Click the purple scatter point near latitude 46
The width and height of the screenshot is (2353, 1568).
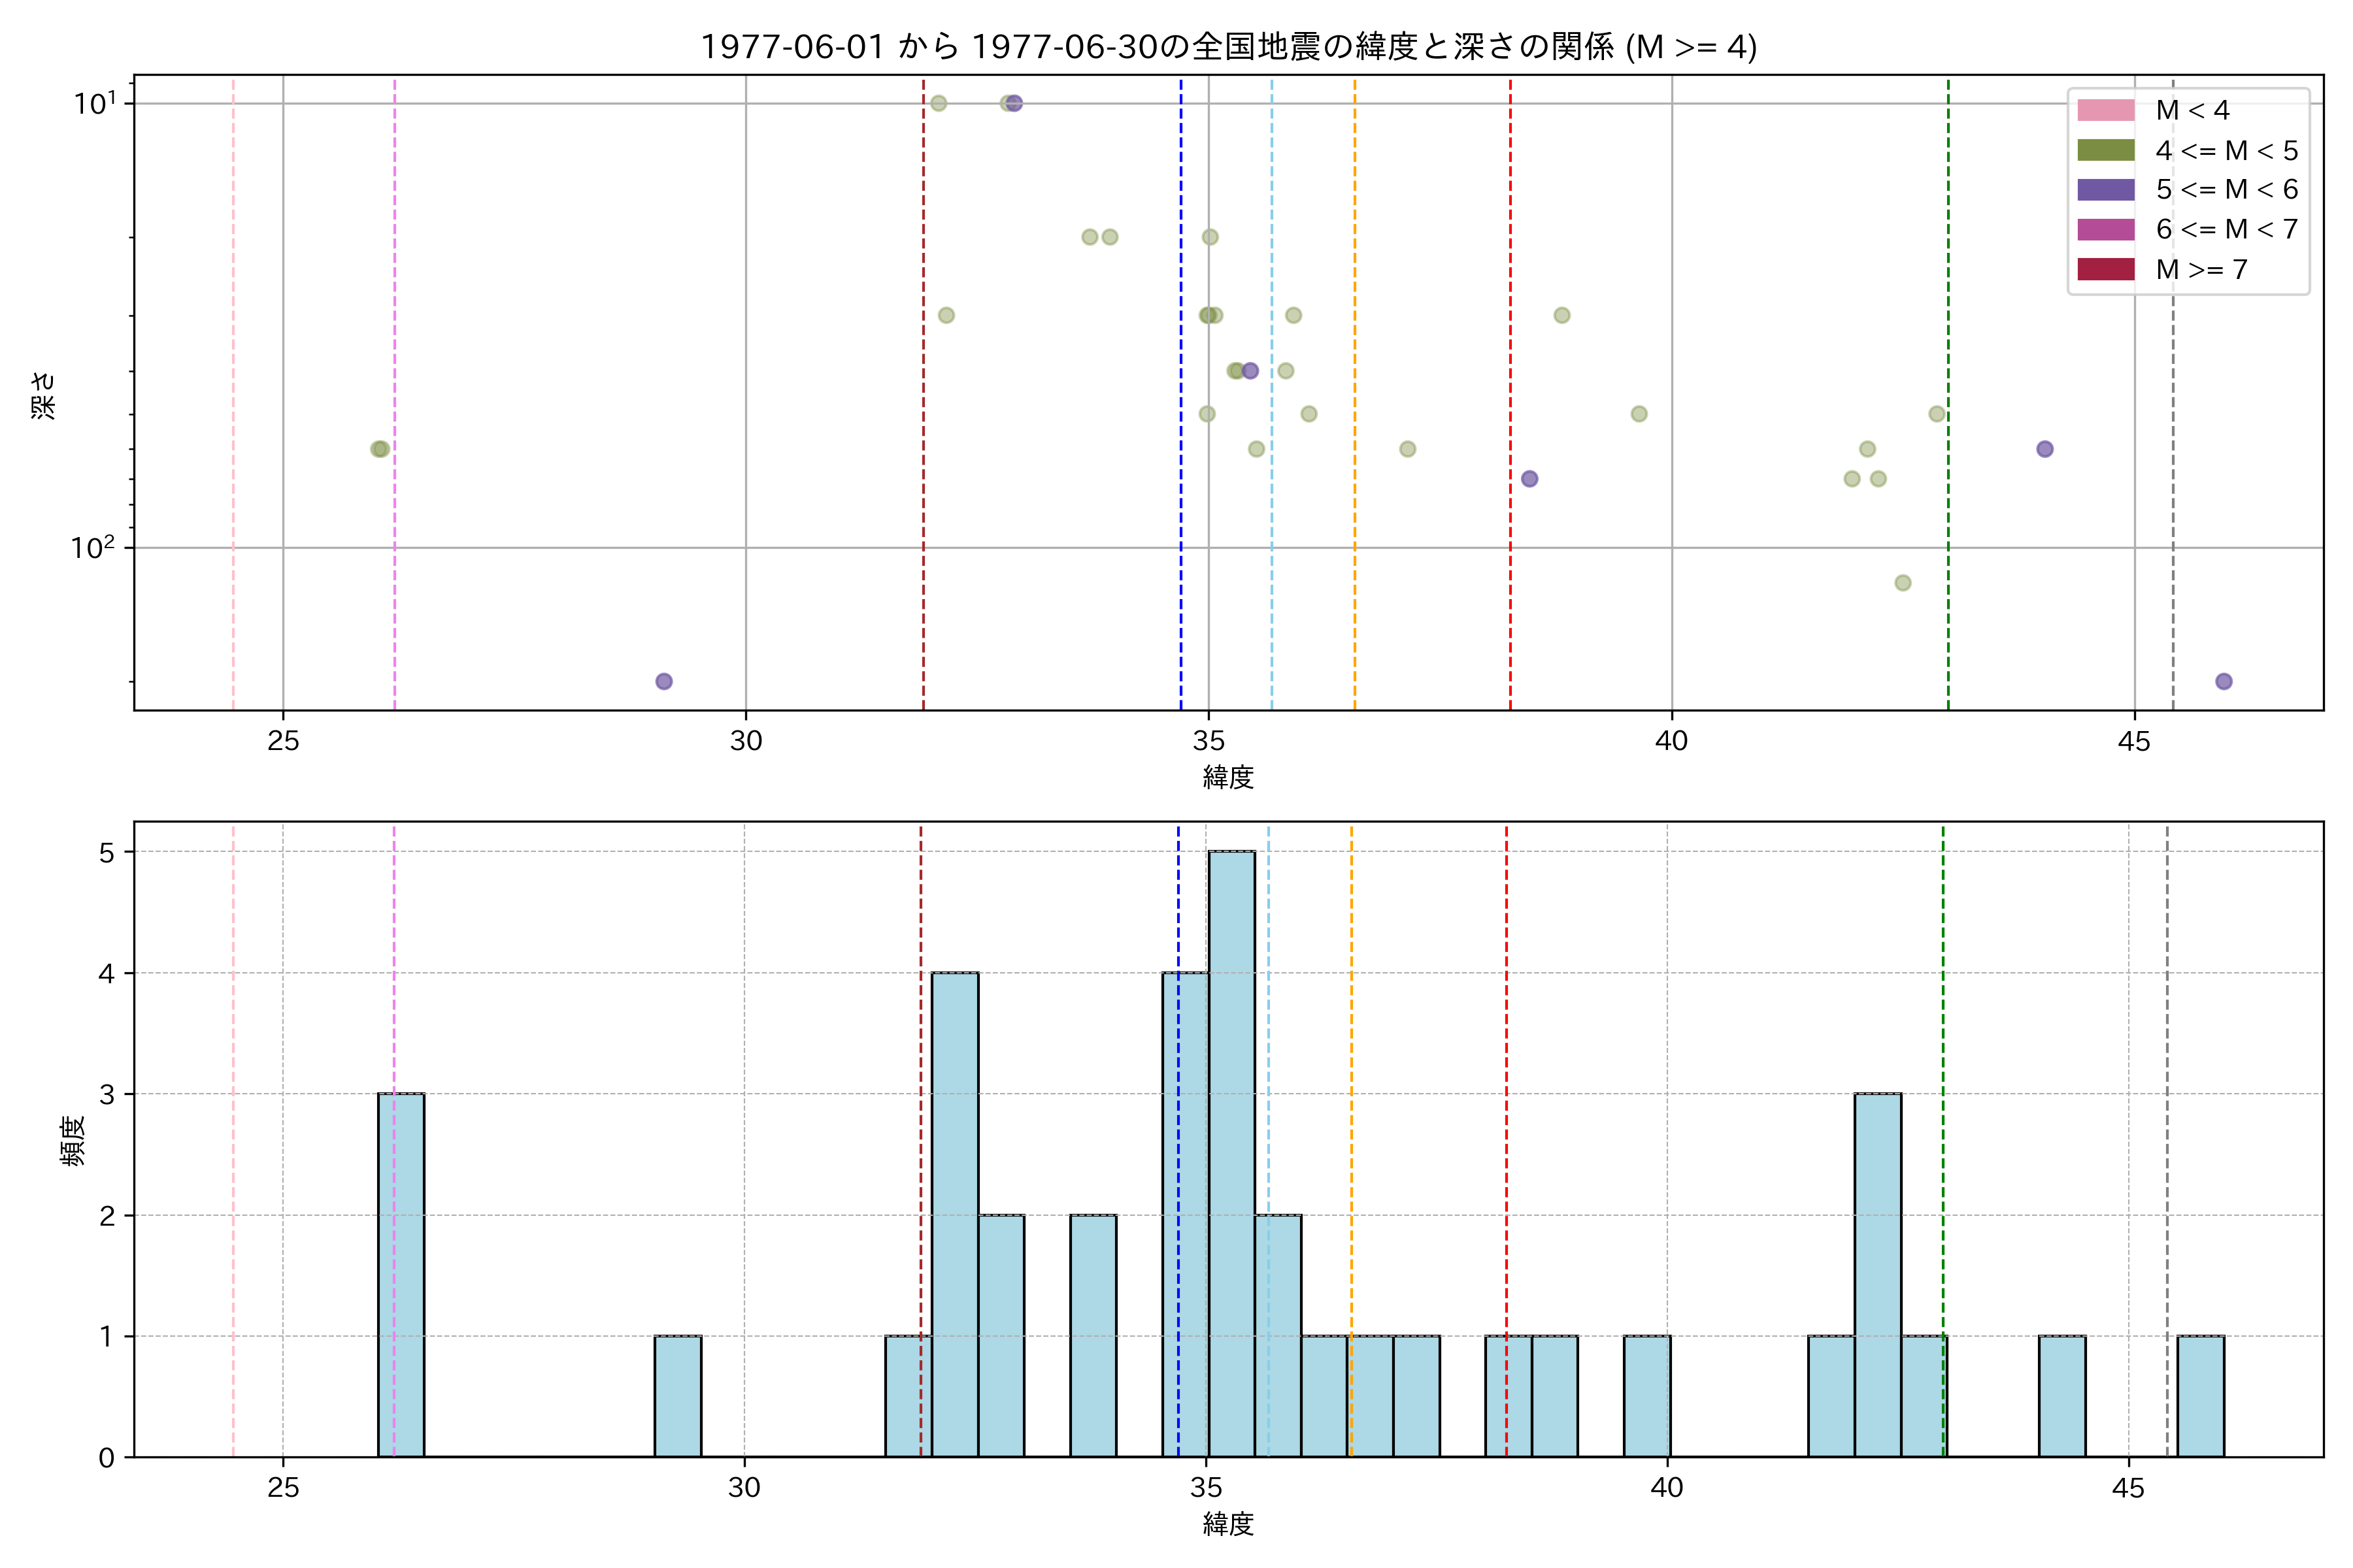coord(2223,681)
